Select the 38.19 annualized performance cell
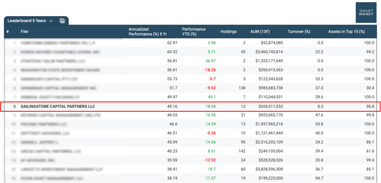This screenshot has width=381, height=183. click(x=172, y=179)
